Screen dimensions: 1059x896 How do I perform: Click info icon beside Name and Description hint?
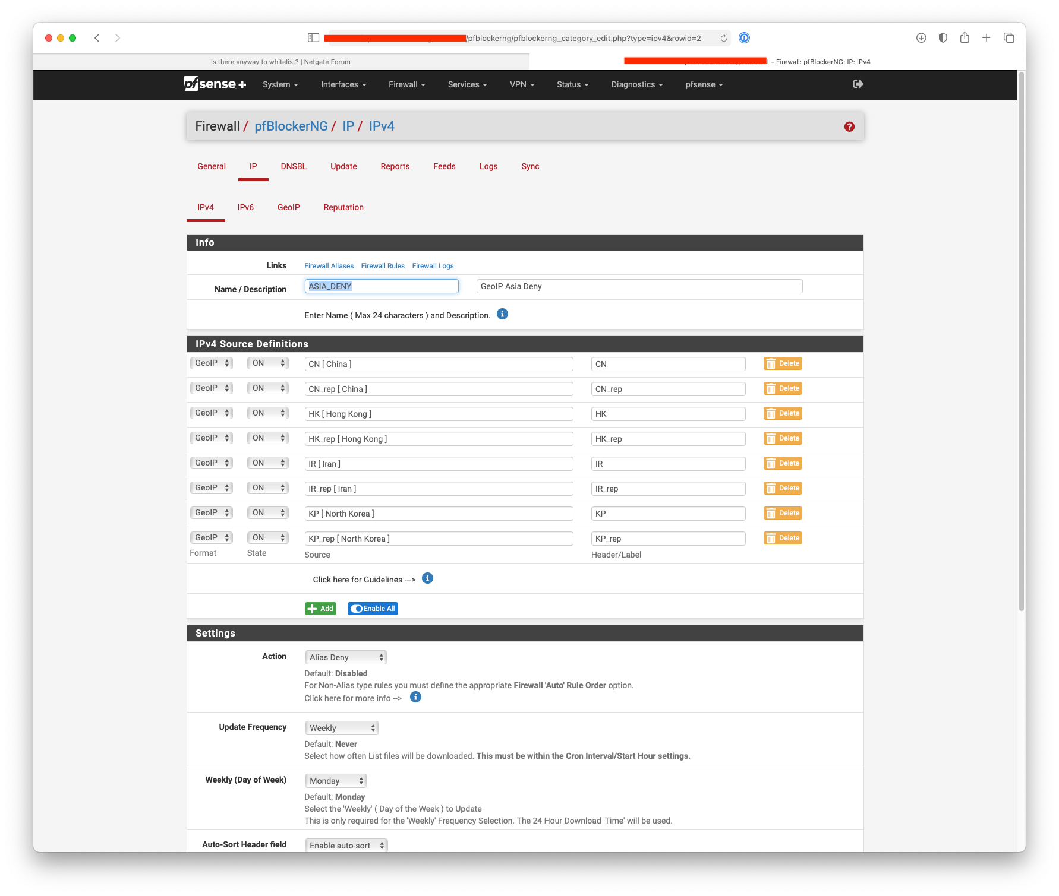502,314
